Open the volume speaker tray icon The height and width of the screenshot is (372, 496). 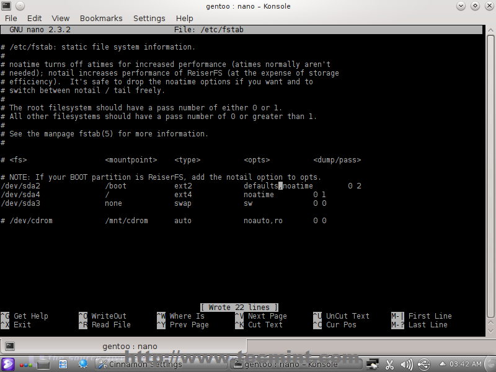pyautogui.click(x=407, y=365)
